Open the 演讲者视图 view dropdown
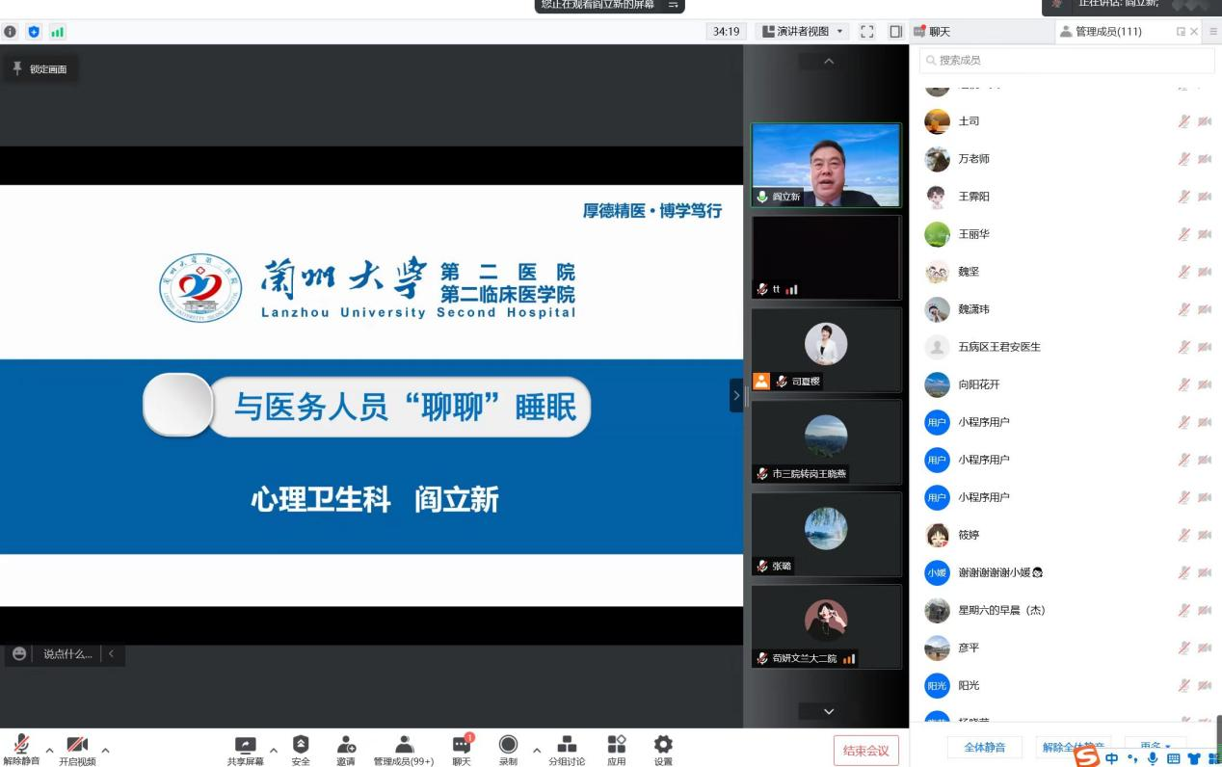 click(802, 32)
